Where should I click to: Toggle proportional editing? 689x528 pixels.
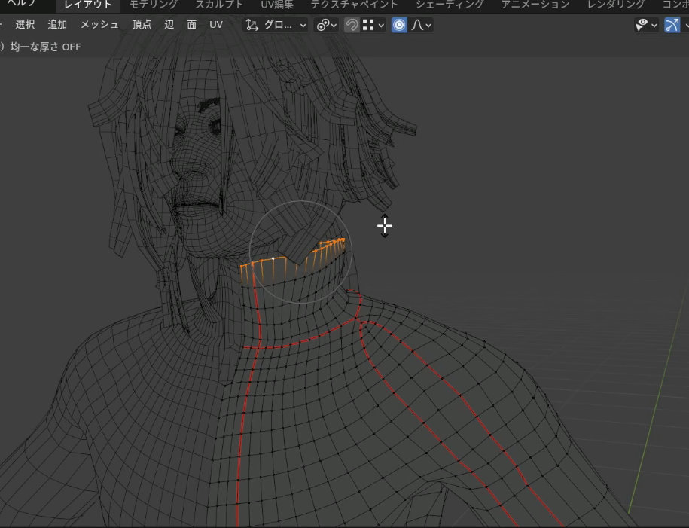pos(399,25)
